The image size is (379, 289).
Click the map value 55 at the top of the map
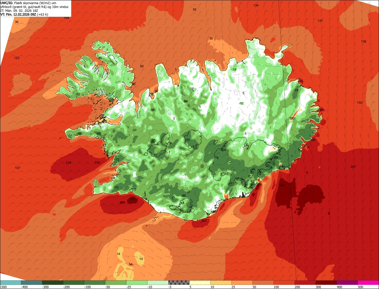click(195, 10)
